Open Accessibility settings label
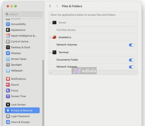Viewport: 145px width, 126px height. click(18, 24)
